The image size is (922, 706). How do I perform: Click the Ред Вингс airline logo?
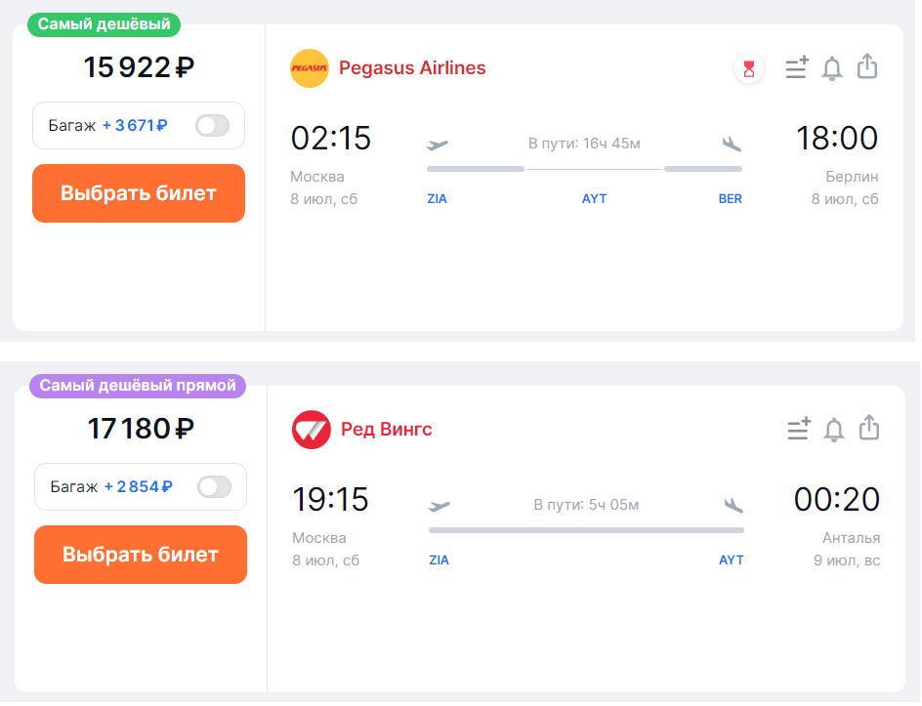point(311,430)
